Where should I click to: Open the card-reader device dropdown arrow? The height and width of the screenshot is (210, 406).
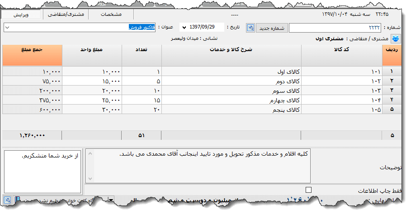pyautogui.click(x=111, y=200)
